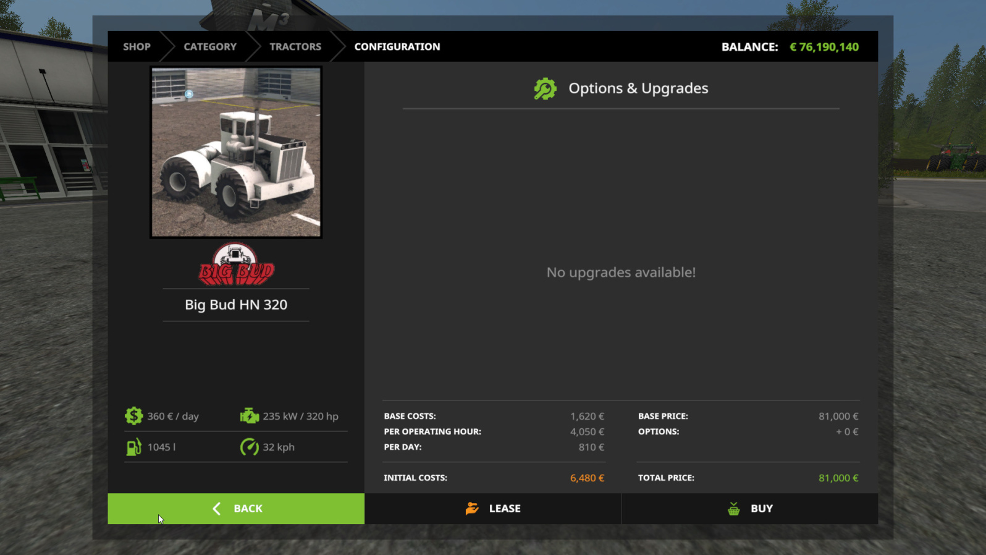This screenshot has width=986, height=555.
Task: Click the account balance amount
Action: click(824, 47)
